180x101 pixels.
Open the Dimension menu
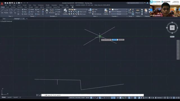41,5
